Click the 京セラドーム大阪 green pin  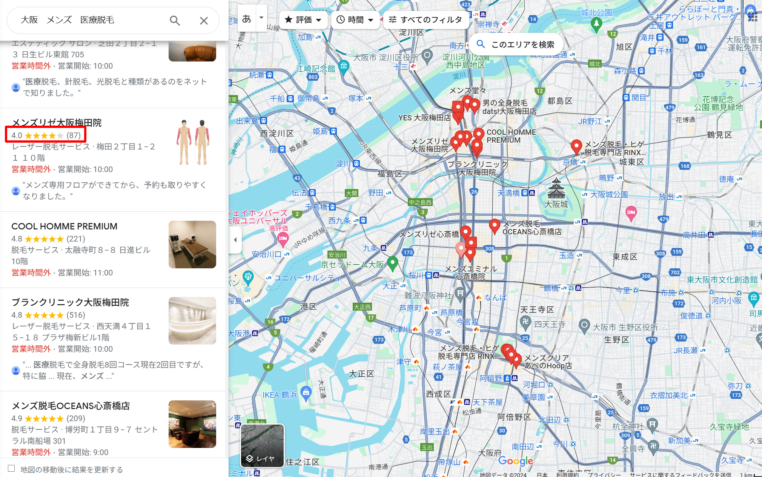coord(392,264)
